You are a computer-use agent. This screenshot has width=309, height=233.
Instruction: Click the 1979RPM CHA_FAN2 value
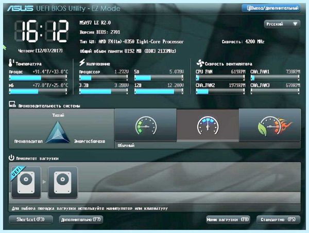coord(237,85)
